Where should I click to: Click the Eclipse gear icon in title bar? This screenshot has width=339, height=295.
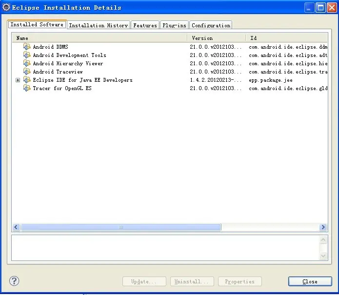[6, 7]
